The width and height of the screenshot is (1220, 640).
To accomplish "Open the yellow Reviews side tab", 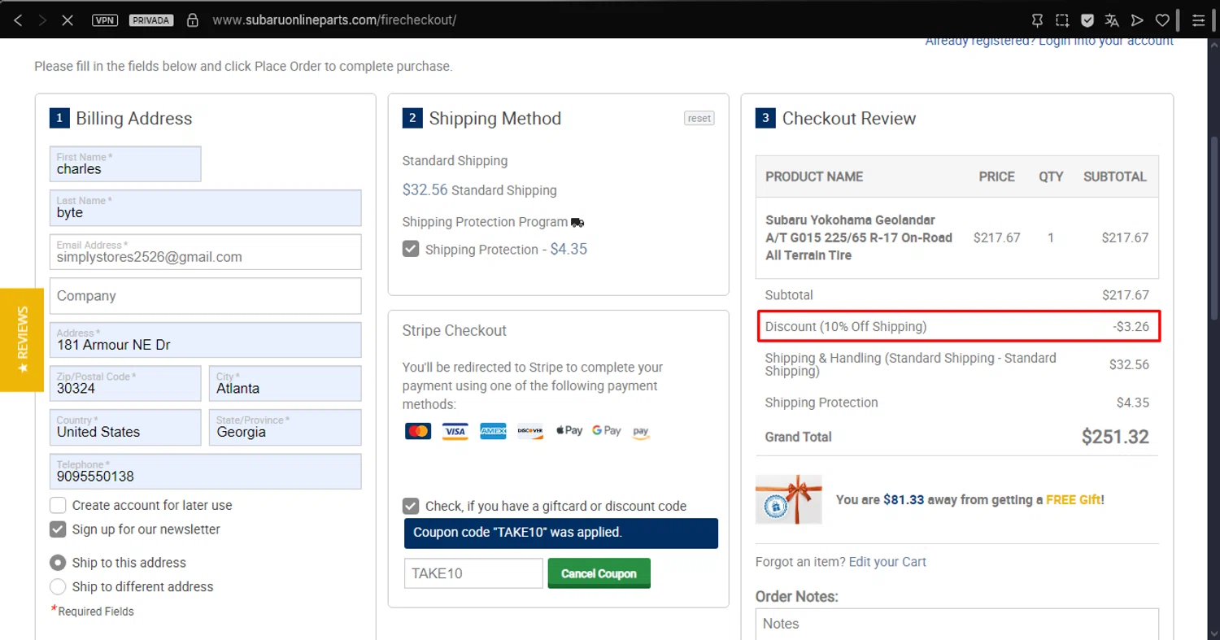I will (x=22, y=339).
